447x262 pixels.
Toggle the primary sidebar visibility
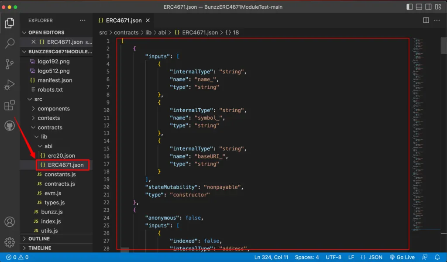[409, 7]
